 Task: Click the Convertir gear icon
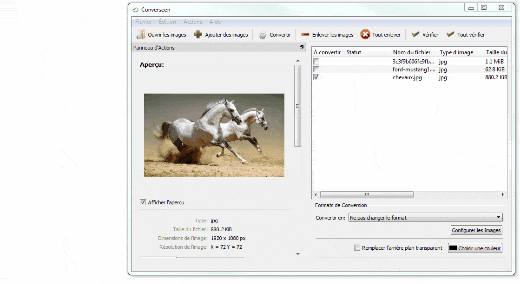click(262, 35)
